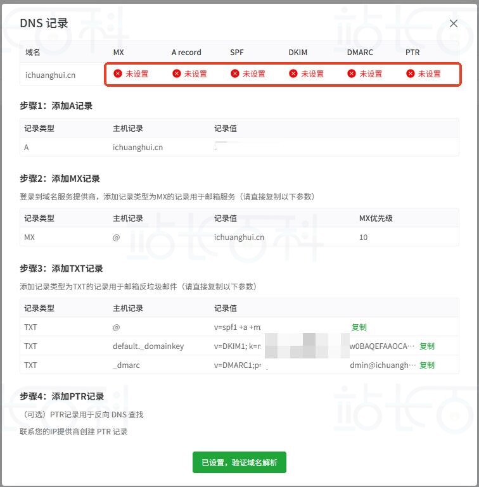Click 已设置，验证域名解析 button

coord(239,462)
